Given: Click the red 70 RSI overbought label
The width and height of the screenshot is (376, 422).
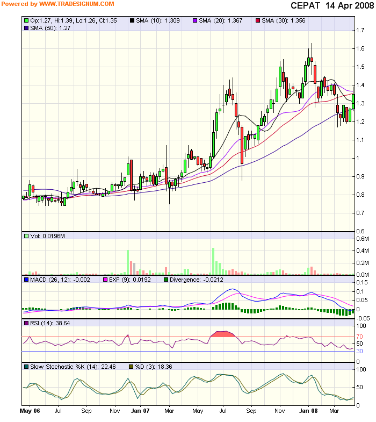Looking at the screenshot, I should pos(359,337).
